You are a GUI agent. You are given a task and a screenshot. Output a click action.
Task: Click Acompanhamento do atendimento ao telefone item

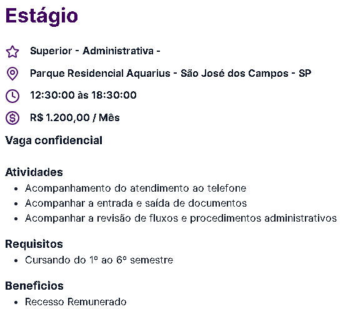[136, 189]
